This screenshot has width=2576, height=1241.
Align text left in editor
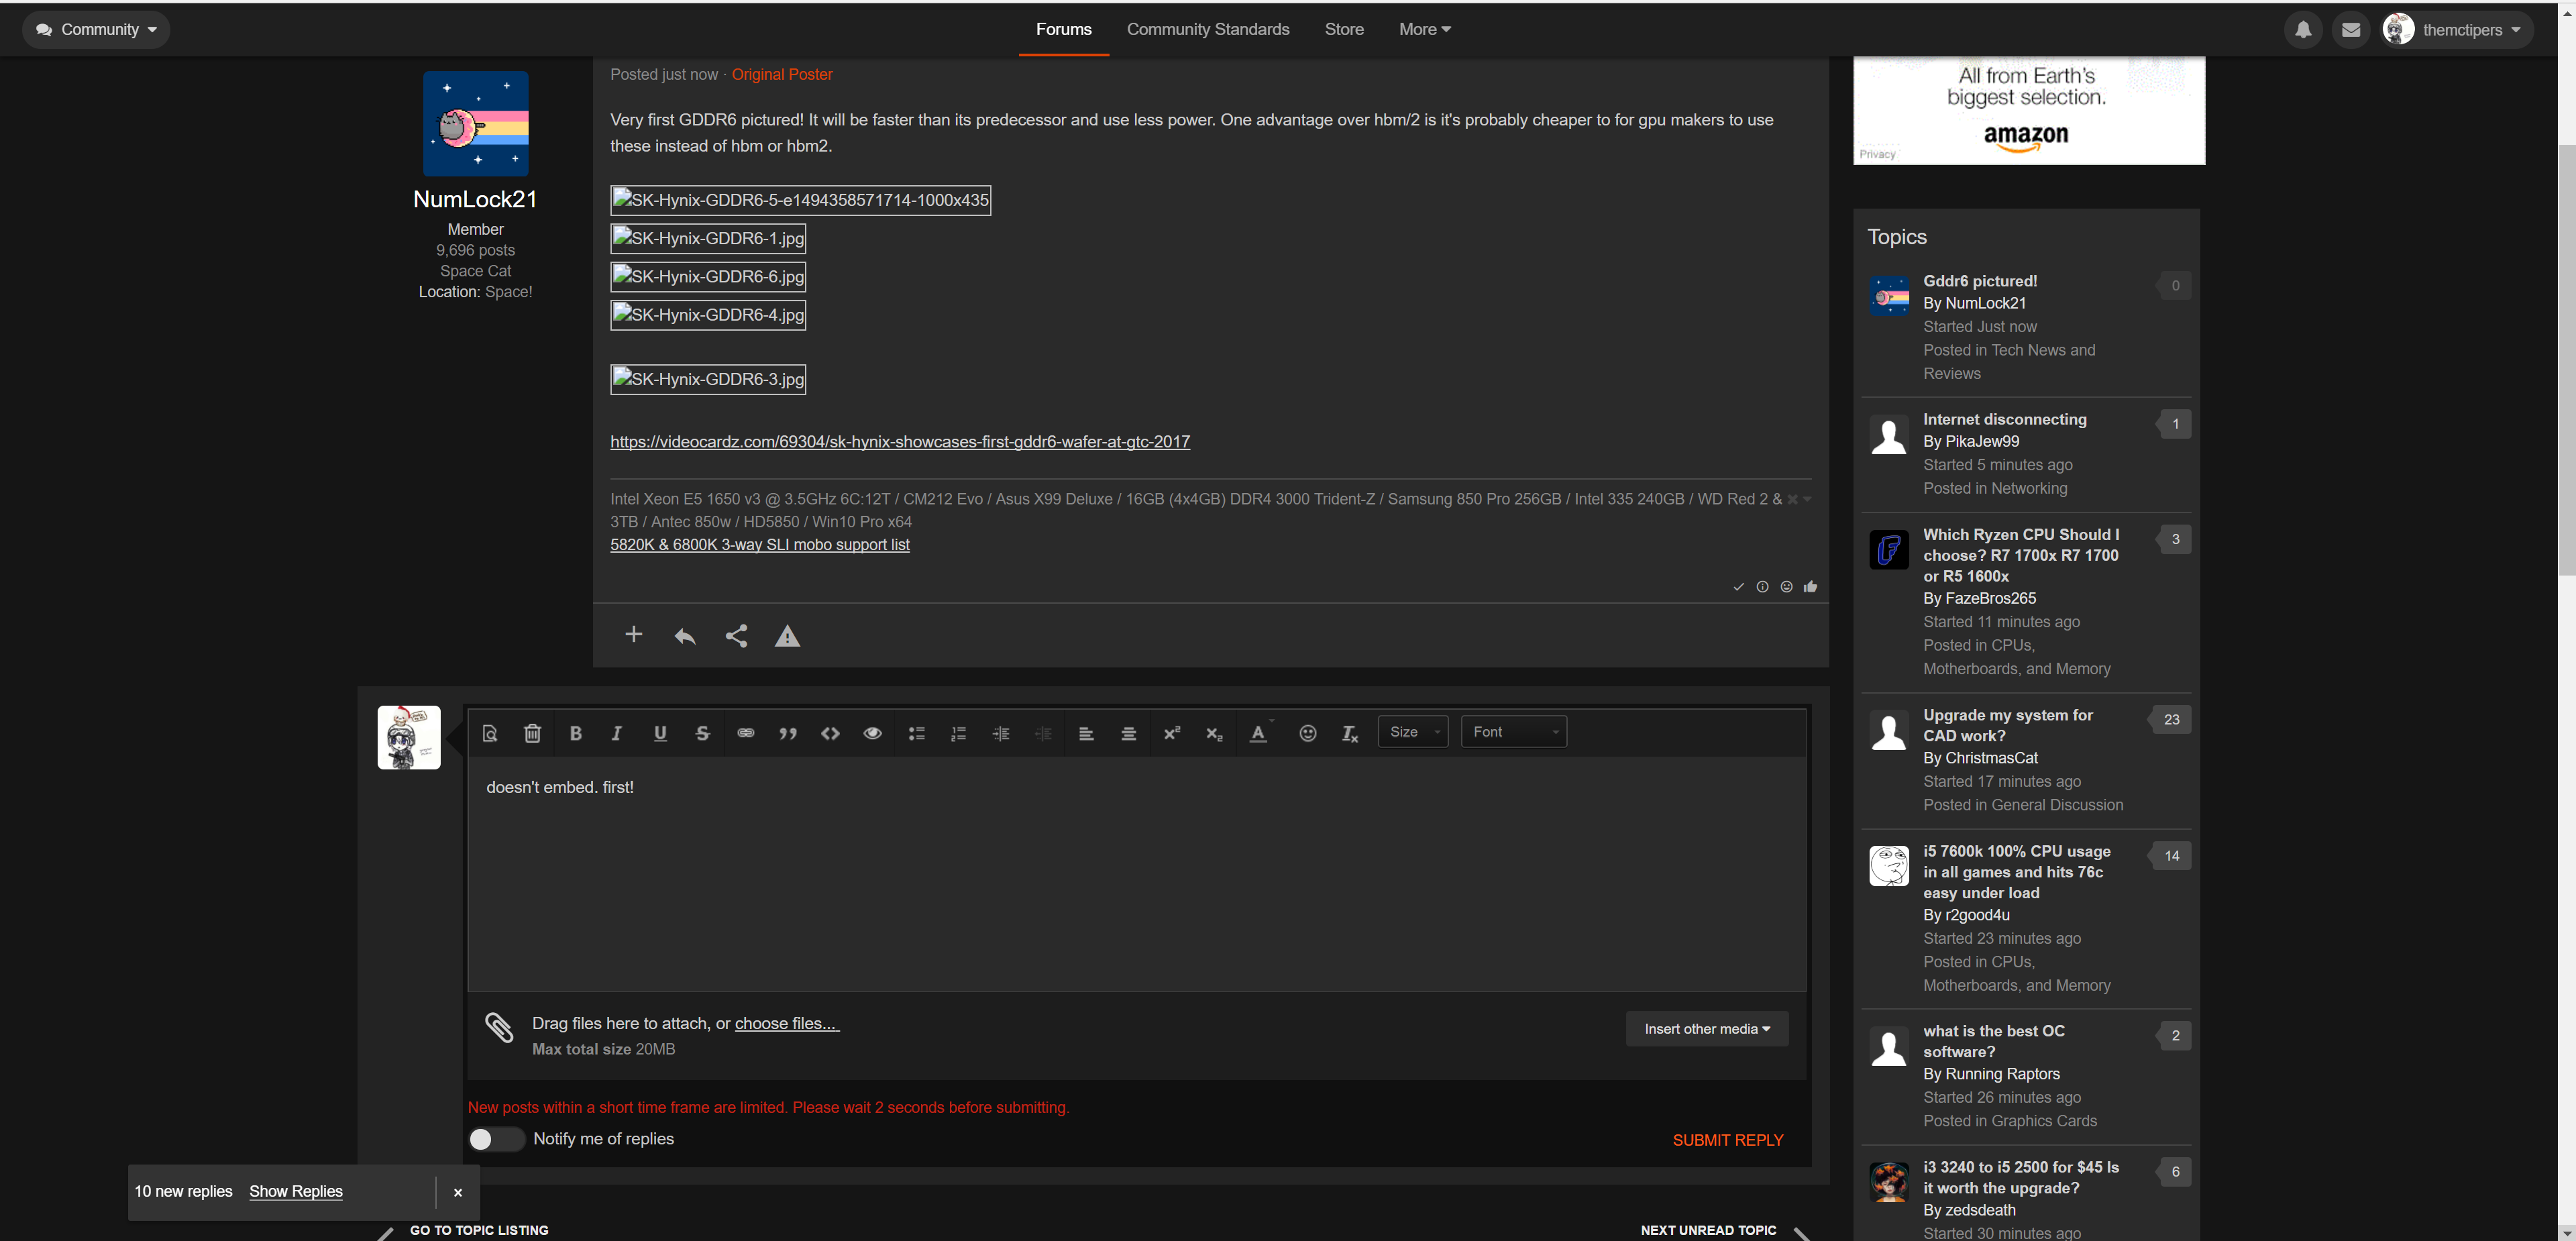[1086, 733]
